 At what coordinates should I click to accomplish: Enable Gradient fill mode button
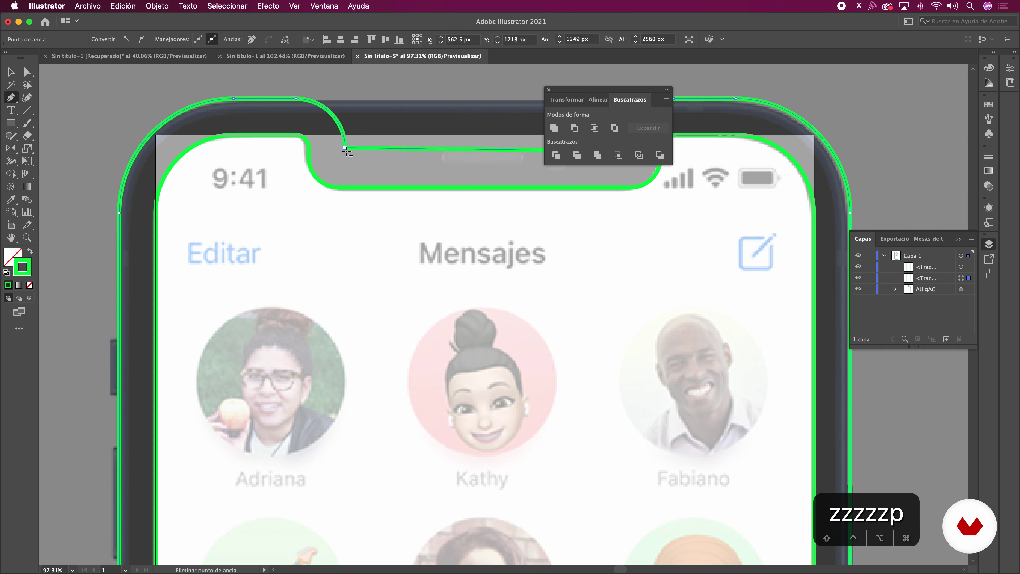coord(19,285)
